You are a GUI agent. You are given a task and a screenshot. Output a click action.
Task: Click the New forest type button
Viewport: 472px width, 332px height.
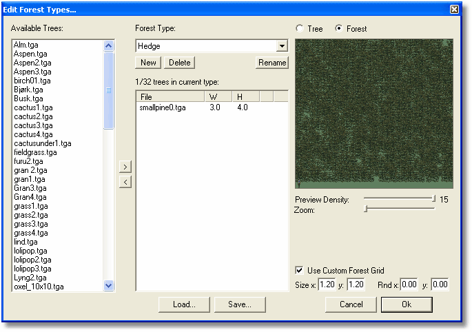(148, 63)
